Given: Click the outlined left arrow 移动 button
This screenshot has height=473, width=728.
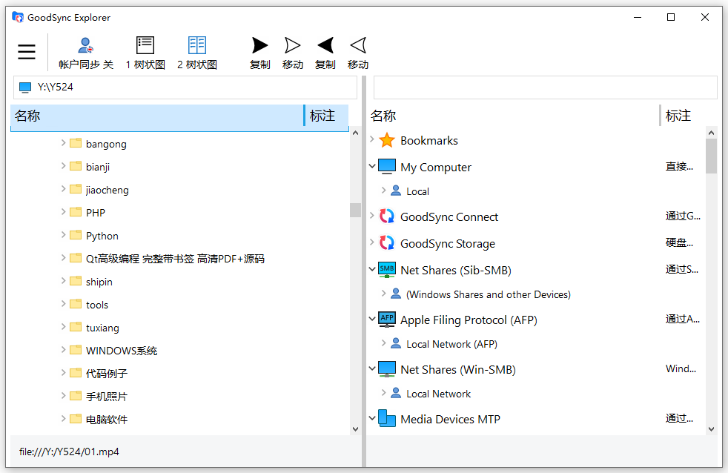Looking at the screenshot, I should [x=358, y=53].
